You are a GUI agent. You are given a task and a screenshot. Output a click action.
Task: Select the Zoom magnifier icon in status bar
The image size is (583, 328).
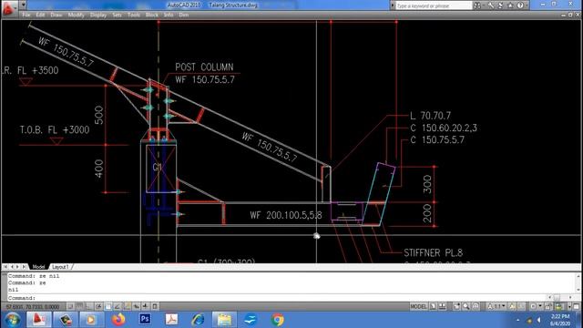click(466, 306)
